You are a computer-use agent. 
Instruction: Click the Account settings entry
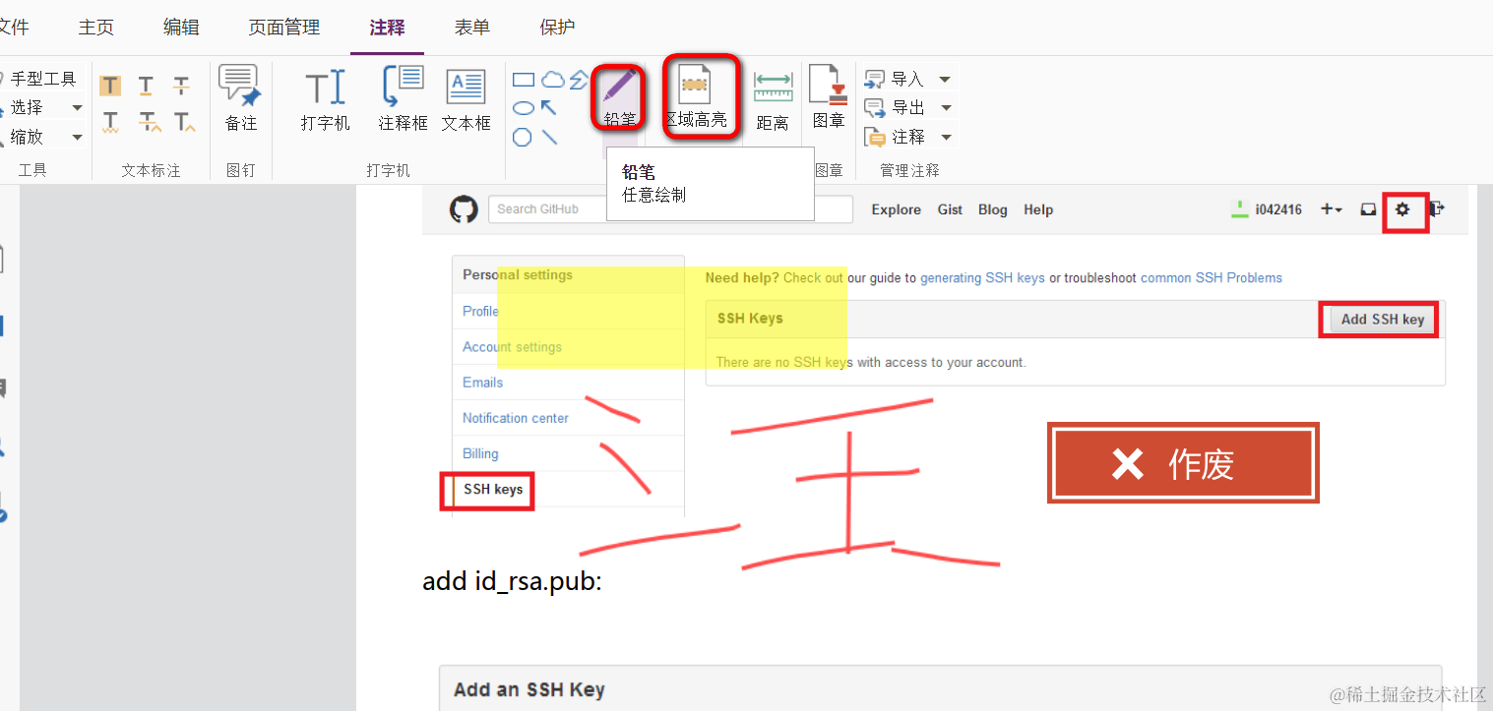[x=512, y=347]
